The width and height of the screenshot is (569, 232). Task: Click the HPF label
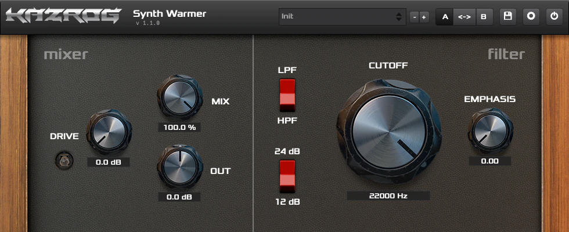(x=287, y=121)
